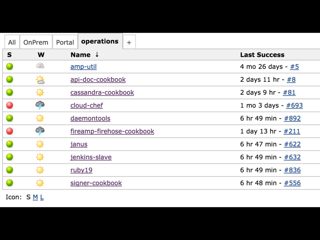Sort the table by the Name column
Viewport: 320px width, 240px height.
(80, 55)
